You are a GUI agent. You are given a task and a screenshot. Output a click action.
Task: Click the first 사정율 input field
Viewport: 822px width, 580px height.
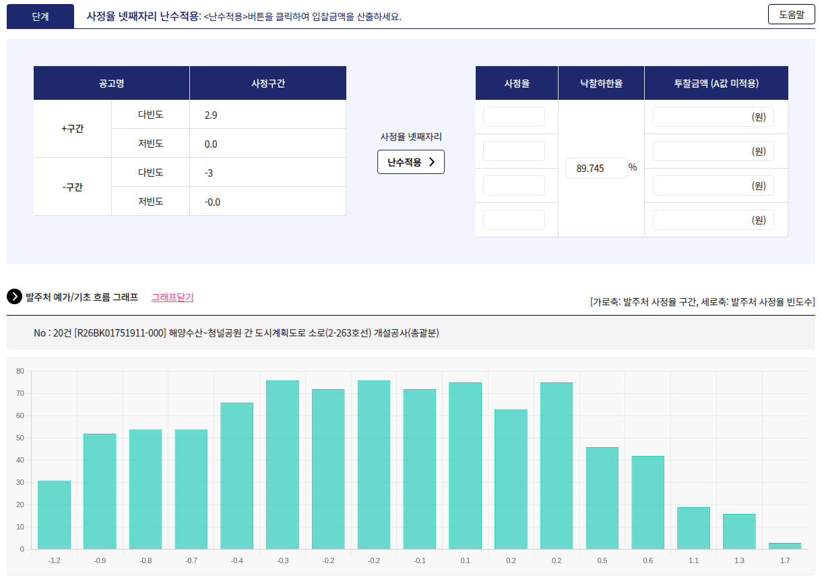point(514,117)
